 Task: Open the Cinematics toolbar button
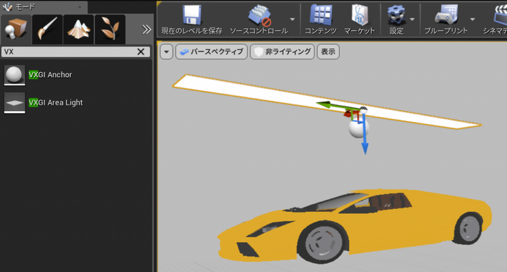tap(495, 20)
